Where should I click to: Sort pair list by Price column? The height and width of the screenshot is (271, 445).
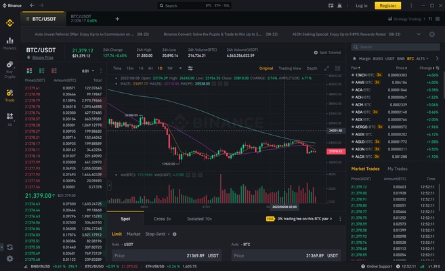tap(401, 68)
